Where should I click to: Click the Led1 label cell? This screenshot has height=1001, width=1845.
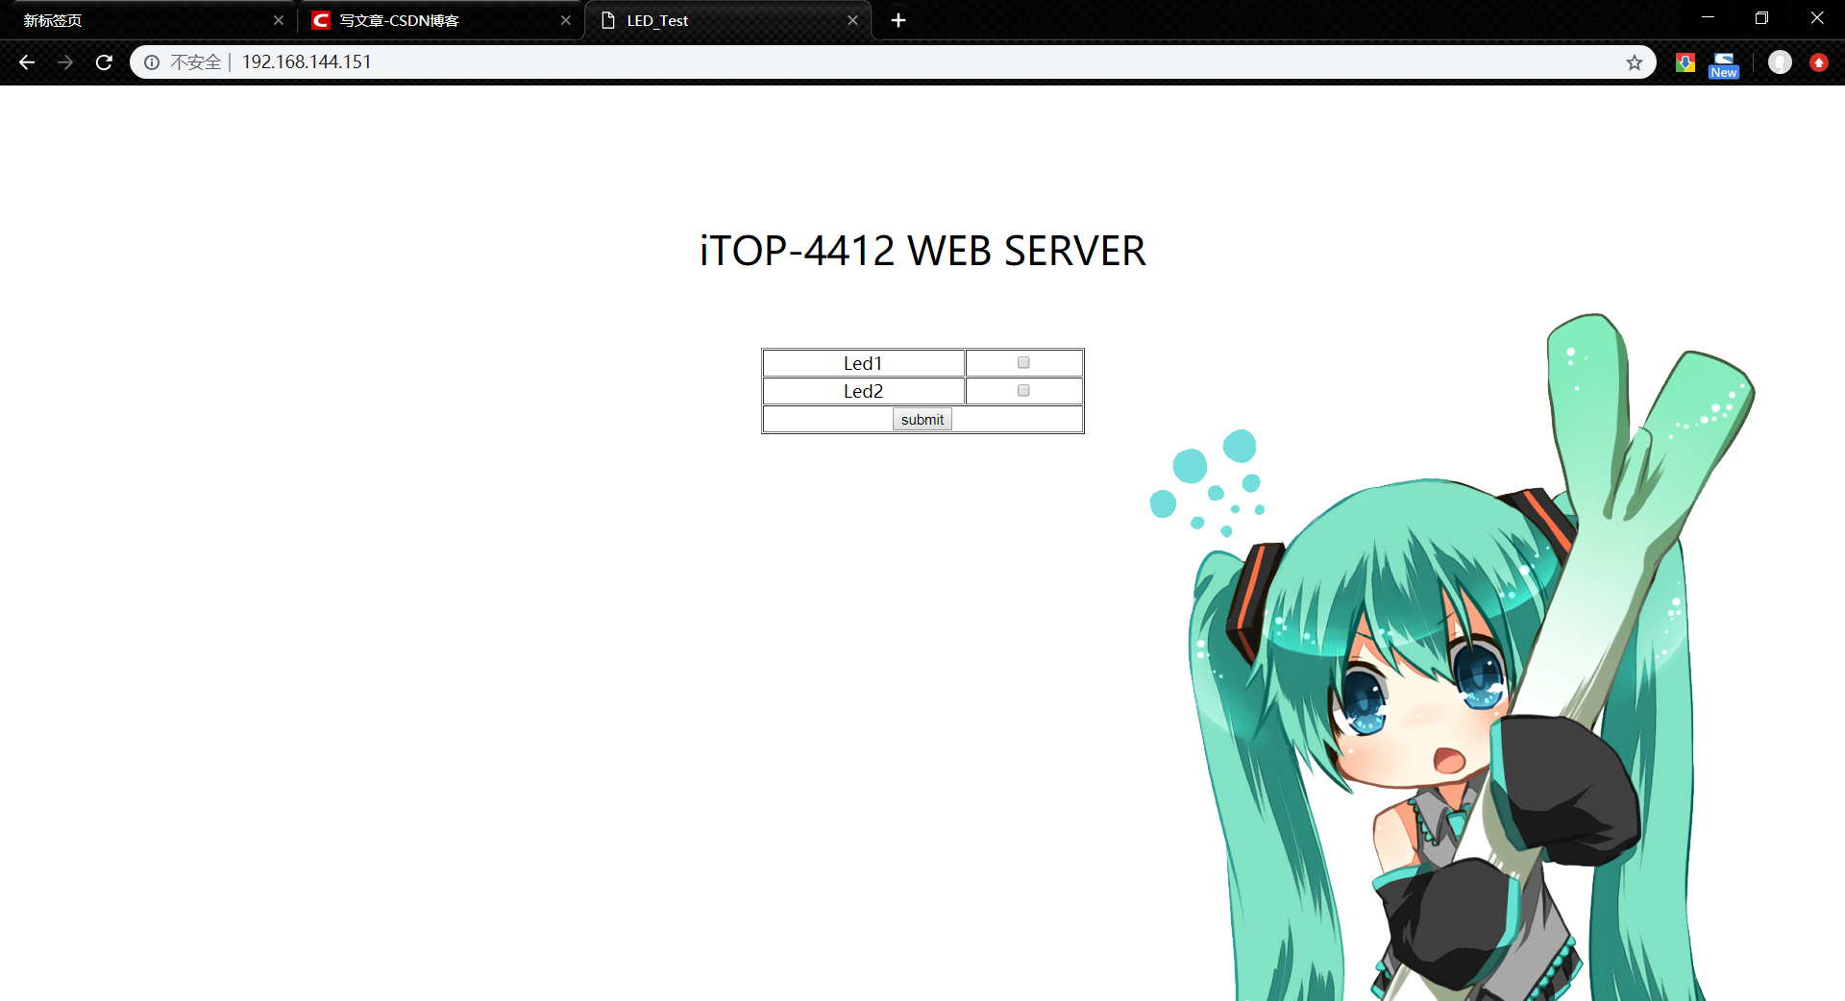click(x=864, y=363)
